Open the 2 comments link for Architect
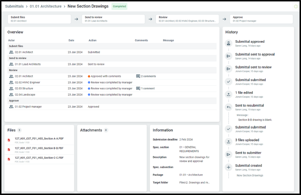The height and width of the screenshot is (195, 301). 146,76
